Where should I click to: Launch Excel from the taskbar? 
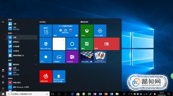point(89,94)
